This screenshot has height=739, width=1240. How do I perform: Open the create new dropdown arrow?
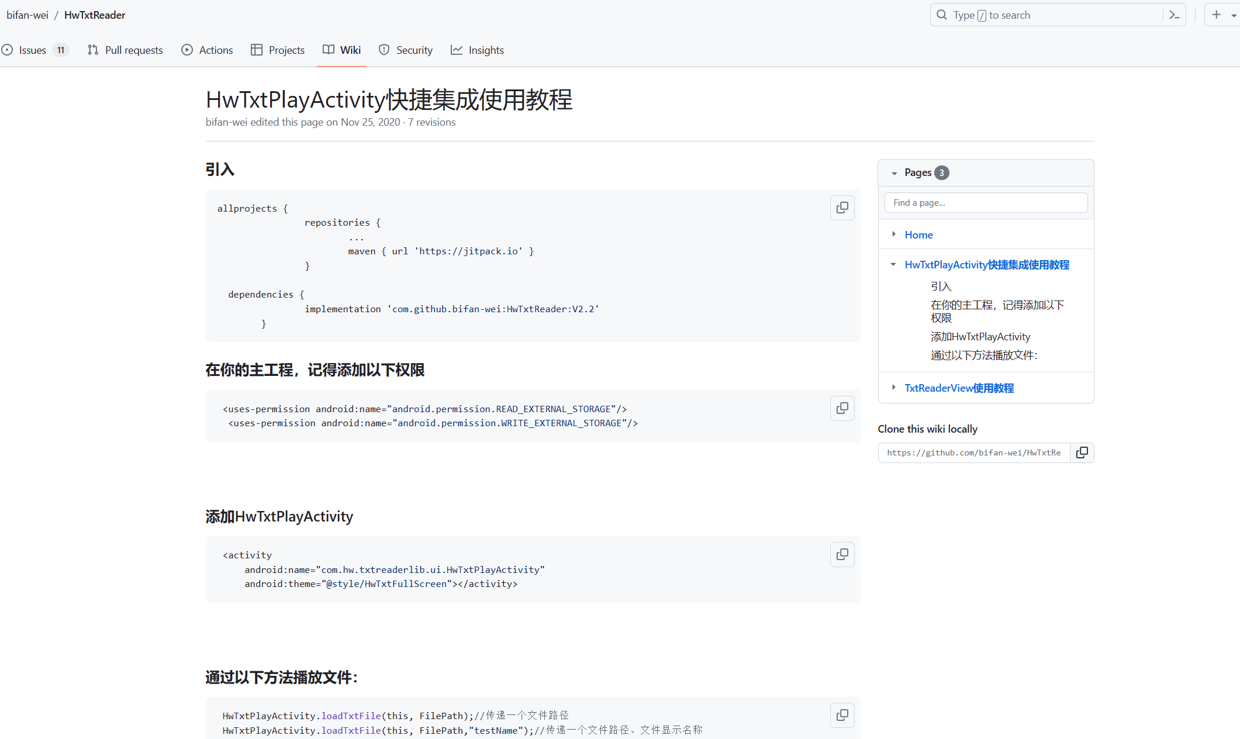[x=1234, y=16]
